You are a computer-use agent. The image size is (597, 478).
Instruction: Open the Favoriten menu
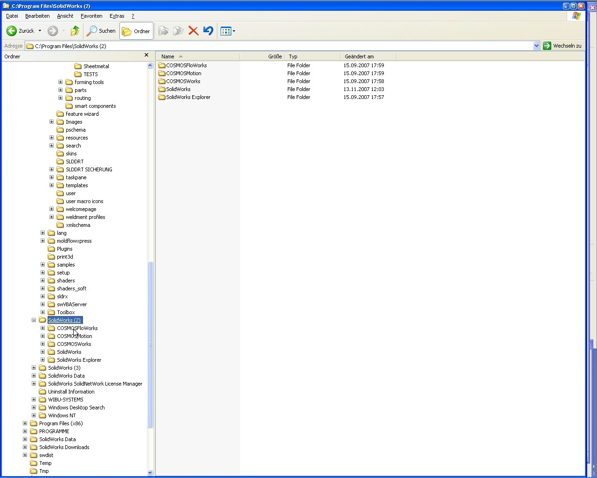pyautogui.click(x=91, y=16)
